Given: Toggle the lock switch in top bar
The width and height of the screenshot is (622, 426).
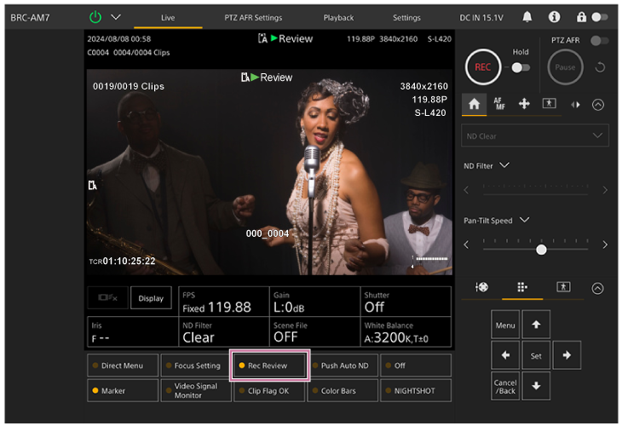Looking at the screenshot, I should click(x=601, y=17).
